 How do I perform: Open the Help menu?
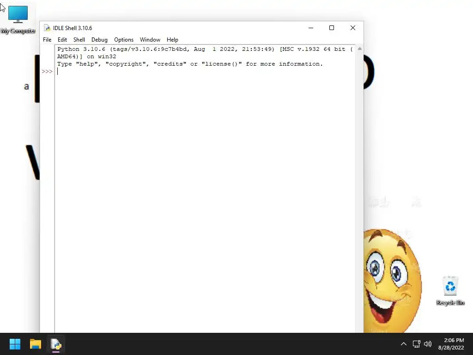pyautogui.click(x=172, y=40)
